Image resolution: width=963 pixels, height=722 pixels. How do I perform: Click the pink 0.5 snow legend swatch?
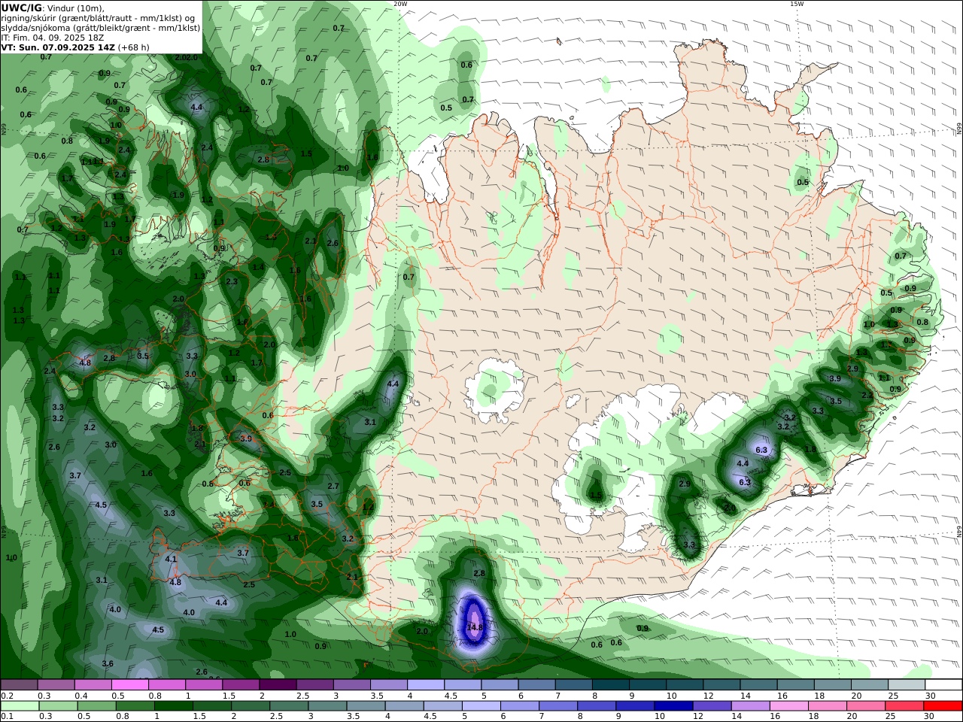tap(129, 685)
